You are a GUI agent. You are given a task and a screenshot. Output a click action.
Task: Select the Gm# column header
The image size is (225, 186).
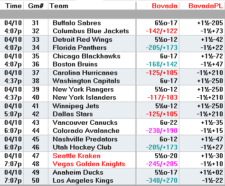click(36, 6)
